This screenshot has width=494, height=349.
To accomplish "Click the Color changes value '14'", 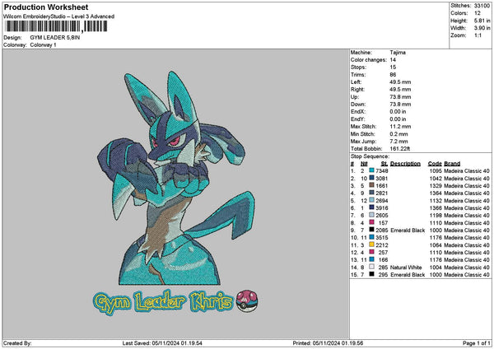I will (393, 60).
